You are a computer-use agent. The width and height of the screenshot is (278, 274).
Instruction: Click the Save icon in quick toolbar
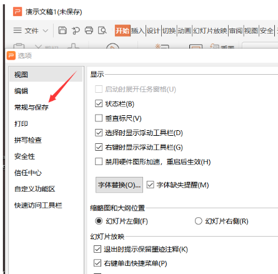(x=62, y=31)
